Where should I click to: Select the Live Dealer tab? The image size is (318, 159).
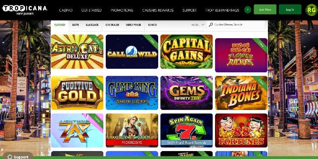click(112, 25)
